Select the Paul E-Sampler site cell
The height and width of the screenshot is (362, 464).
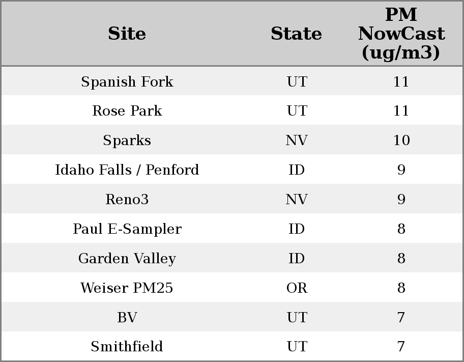coord(127,229)
